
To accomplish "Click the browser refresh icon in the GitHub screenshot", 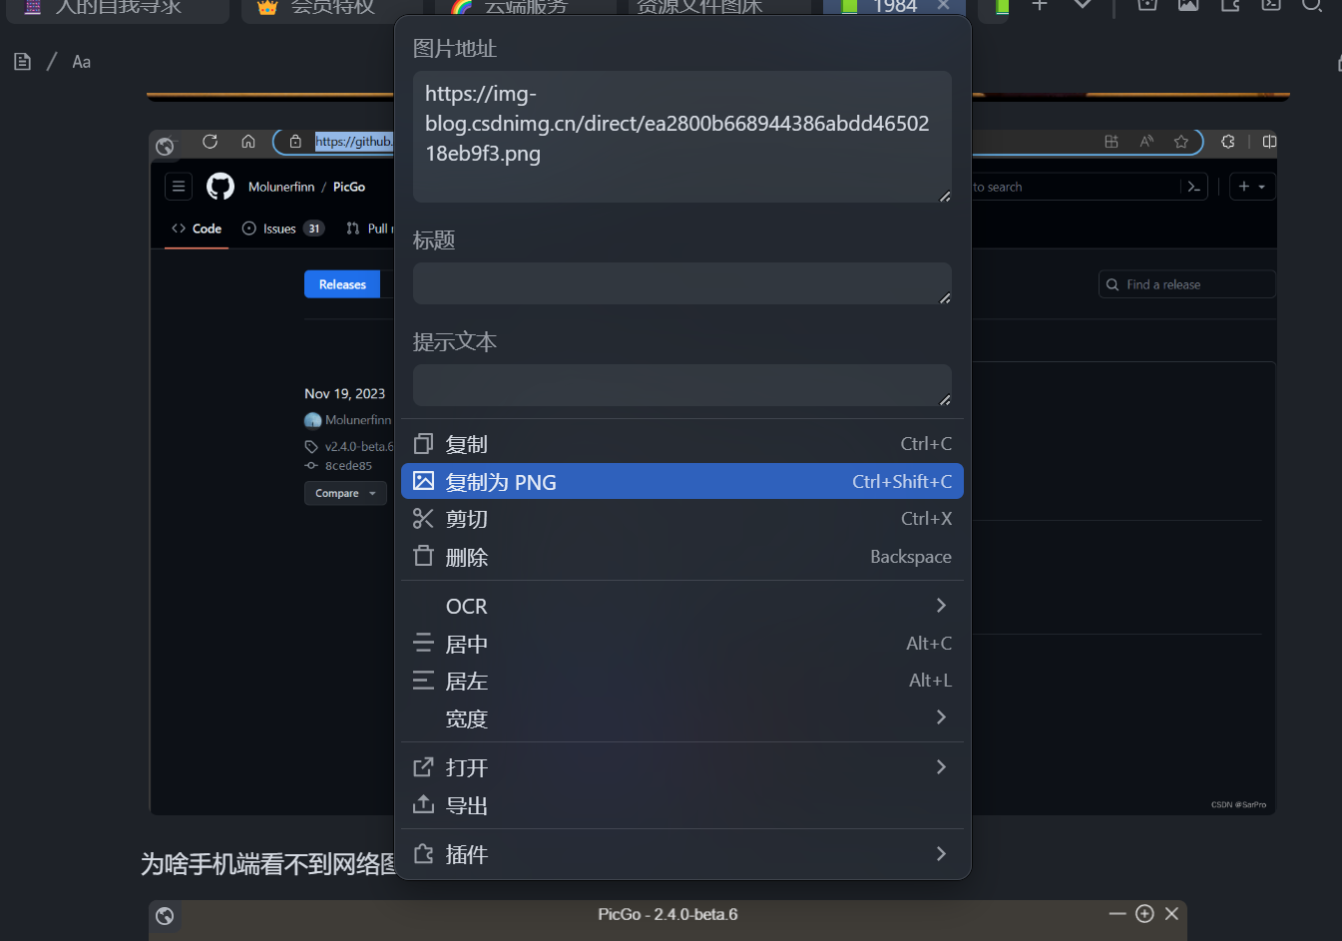I will [210, 142].
